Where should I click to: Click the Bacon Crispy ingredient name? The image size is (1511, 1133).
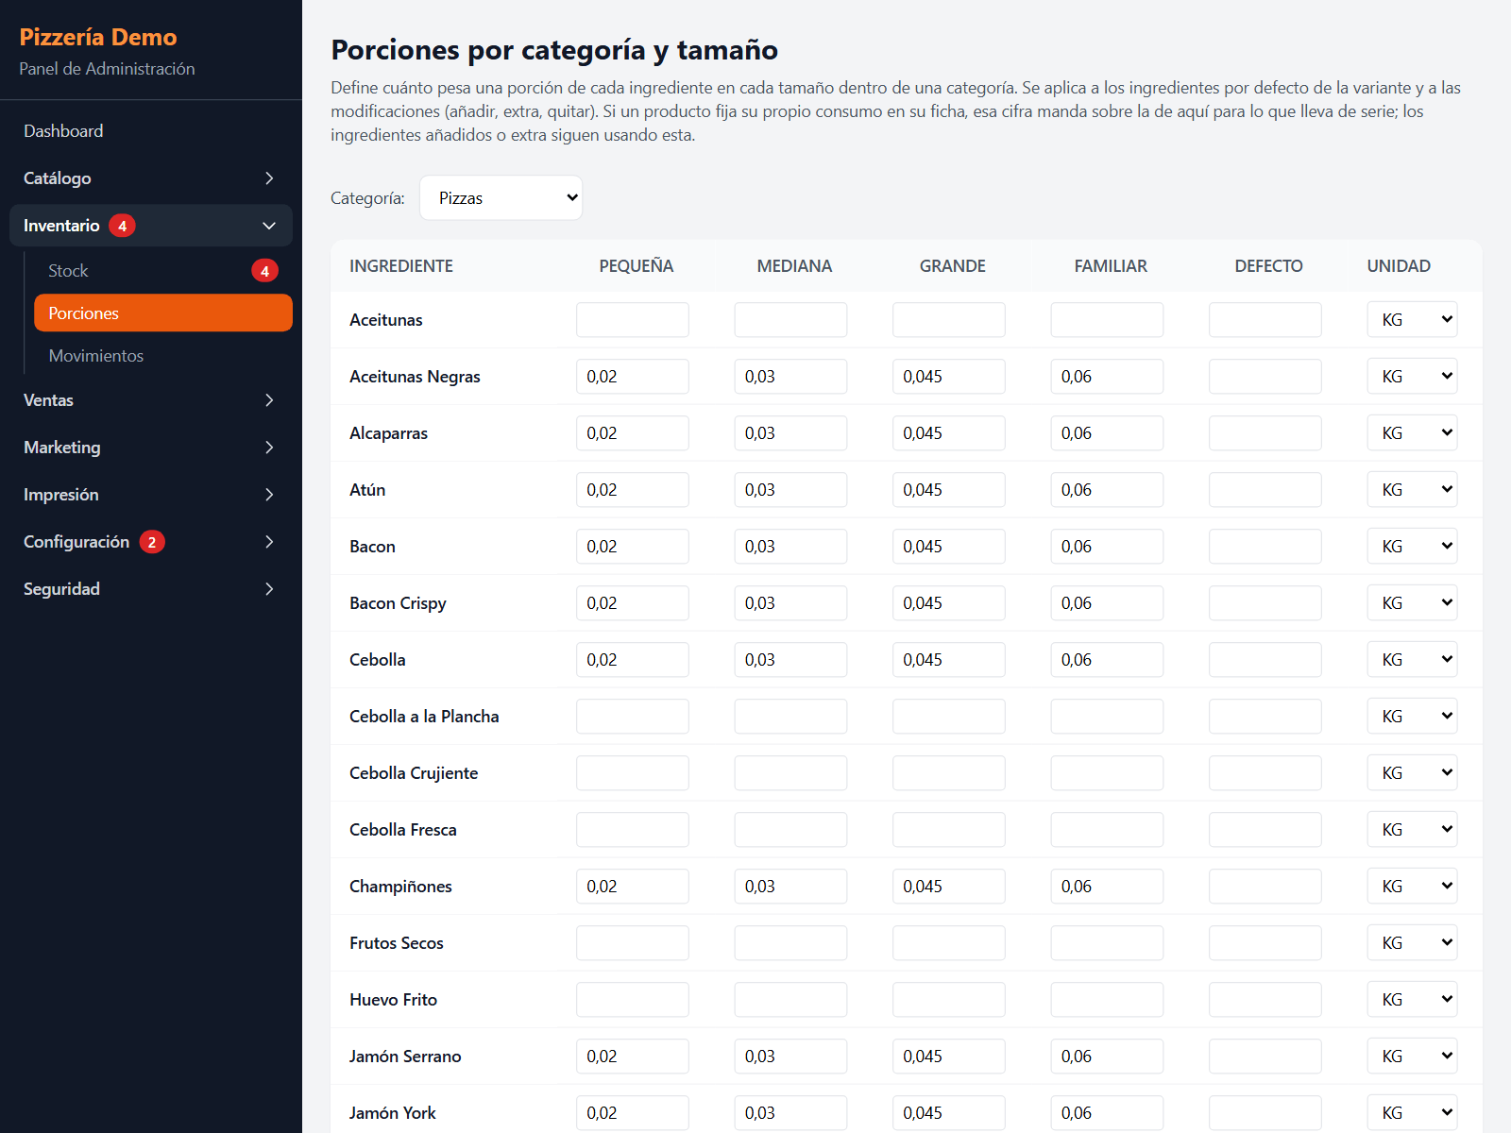click(x=398, y=603)
